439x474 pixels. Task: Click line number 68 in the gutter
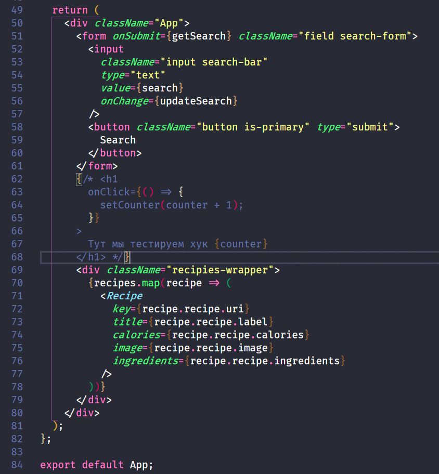[x=17, y=257]
